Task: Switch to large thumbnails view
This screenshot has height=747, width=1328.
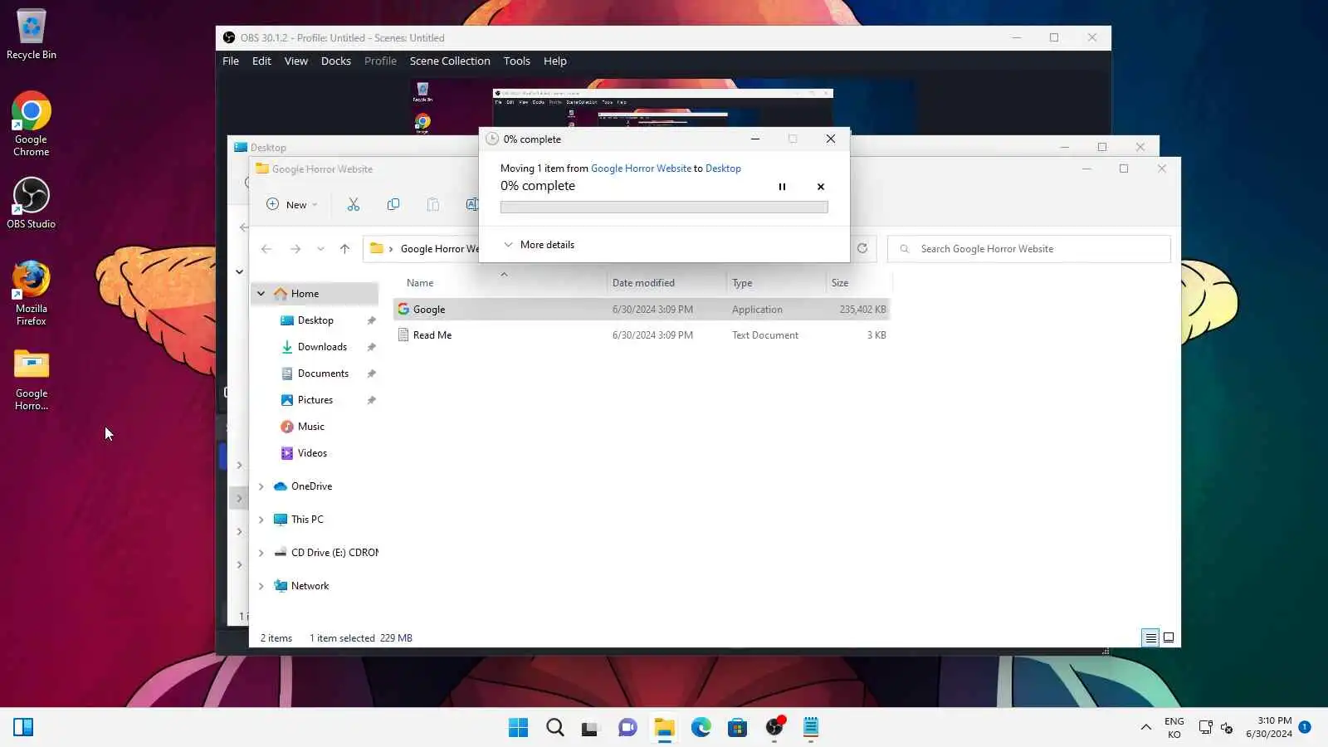Action: (x=1169, y=637)
